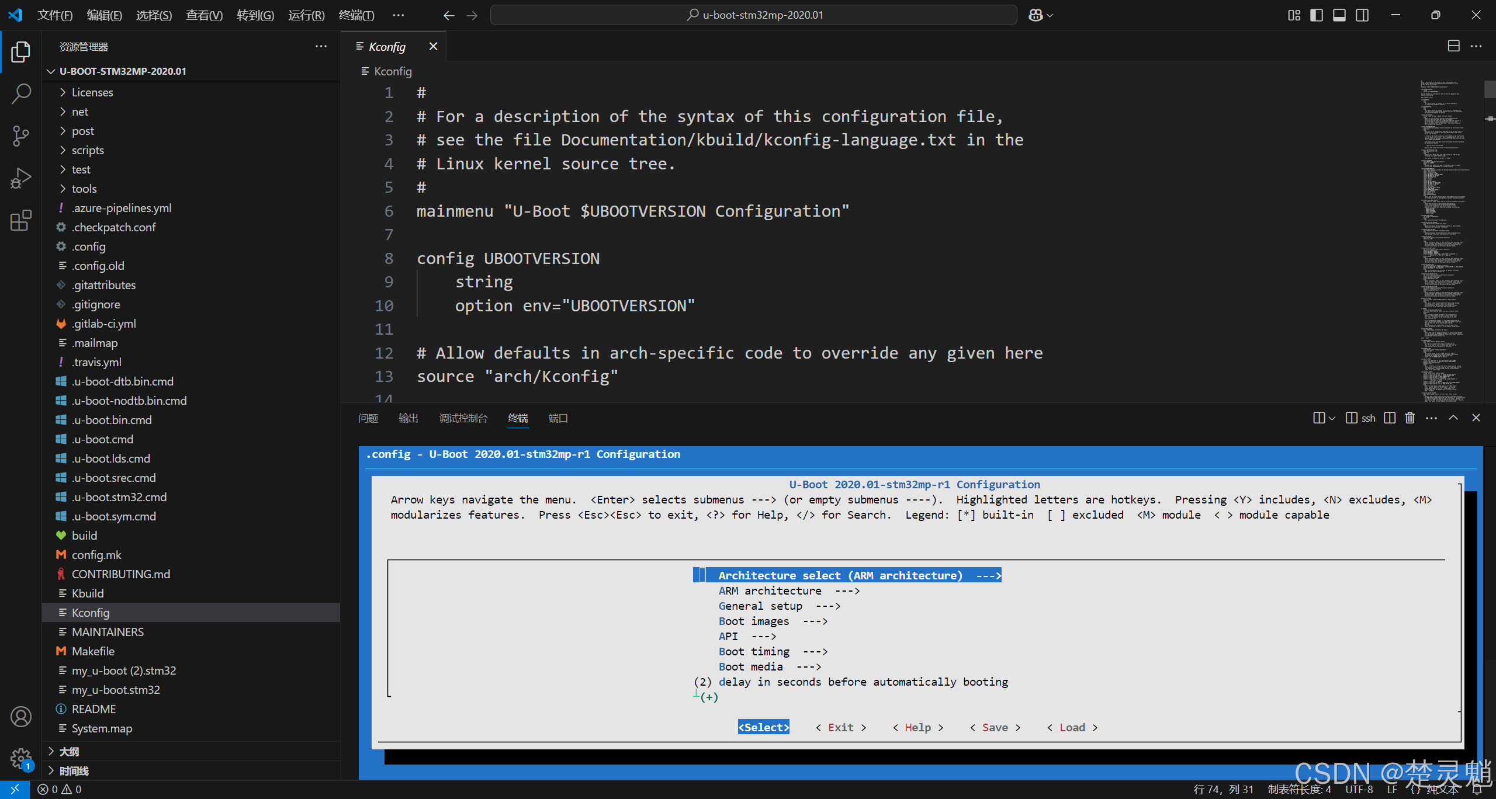Open new terminal launch profile dropdown
This screenshot has width=1496, height=799.
coord(1332,418)
